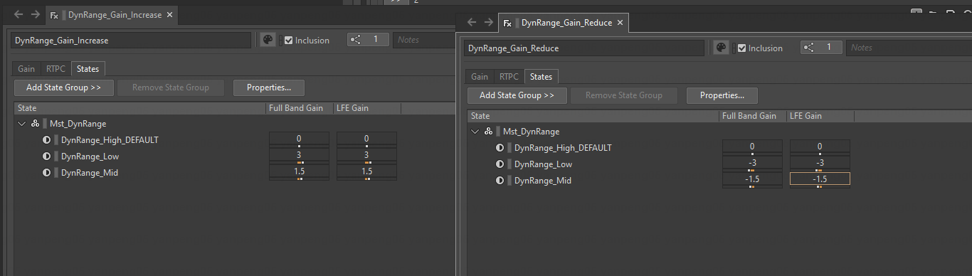Close the DynRange_Gain_Reduce tab
This screenshot has height=276, width=972.
point(620,23)
